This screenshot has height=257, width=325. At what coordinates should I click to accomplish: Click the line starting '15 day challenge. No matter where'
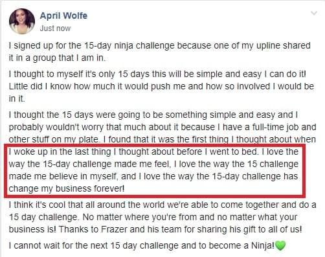point(153,217)
